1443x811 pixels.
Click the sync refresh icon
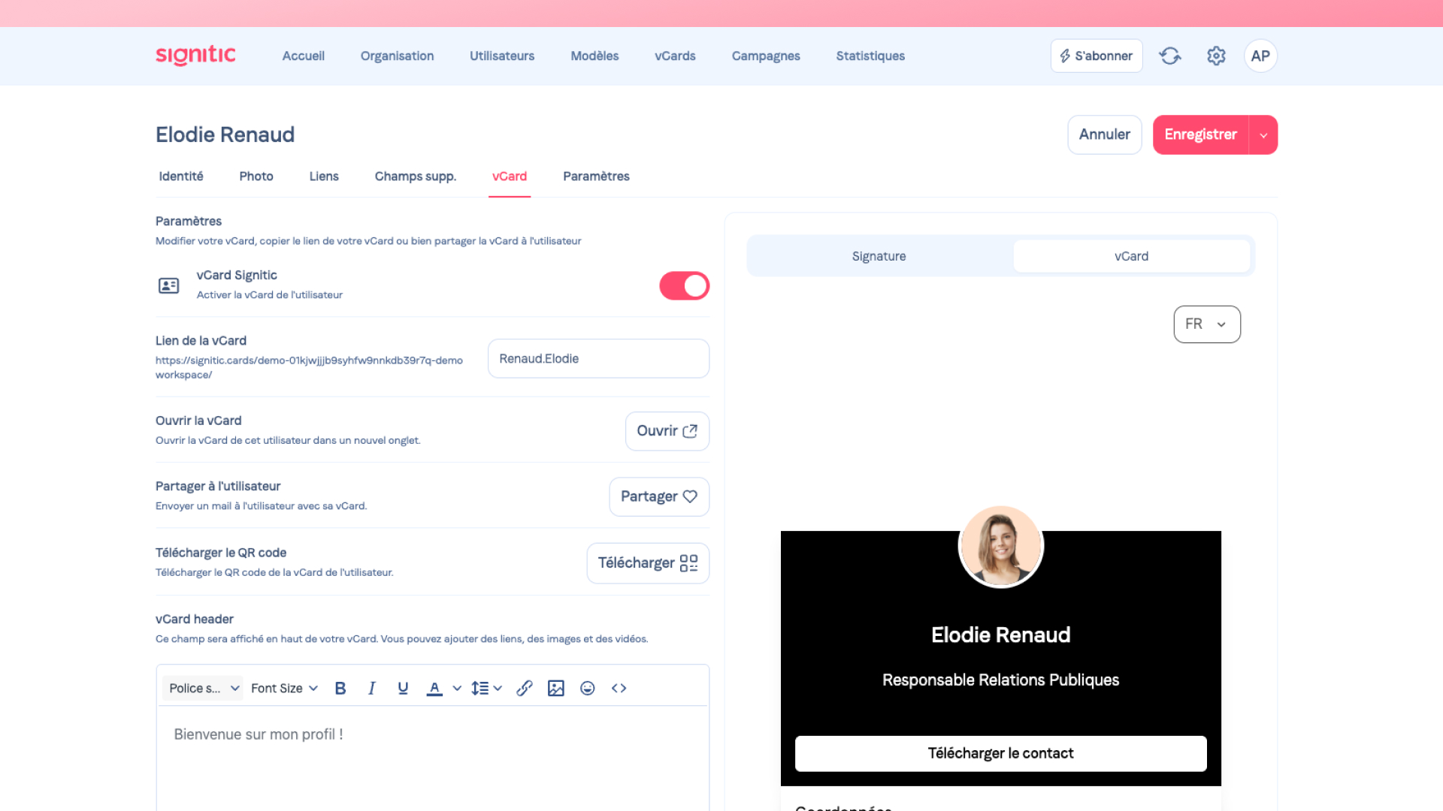click(x=1169, y=56)
